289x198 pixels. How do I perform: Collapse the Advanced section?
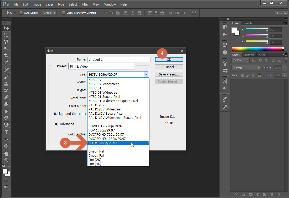[x=56, y=124]
